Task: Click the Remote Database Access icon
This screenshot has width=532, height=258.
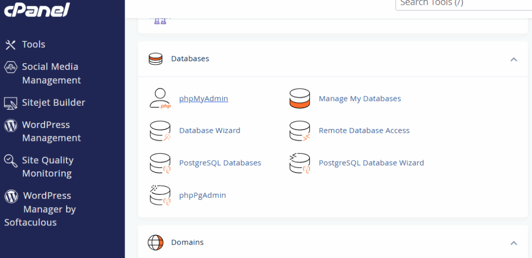Action: coord(300,131)
